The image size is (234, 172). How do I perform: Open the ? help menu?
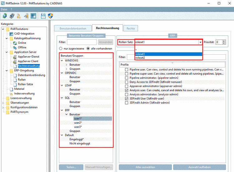point(11,9)
